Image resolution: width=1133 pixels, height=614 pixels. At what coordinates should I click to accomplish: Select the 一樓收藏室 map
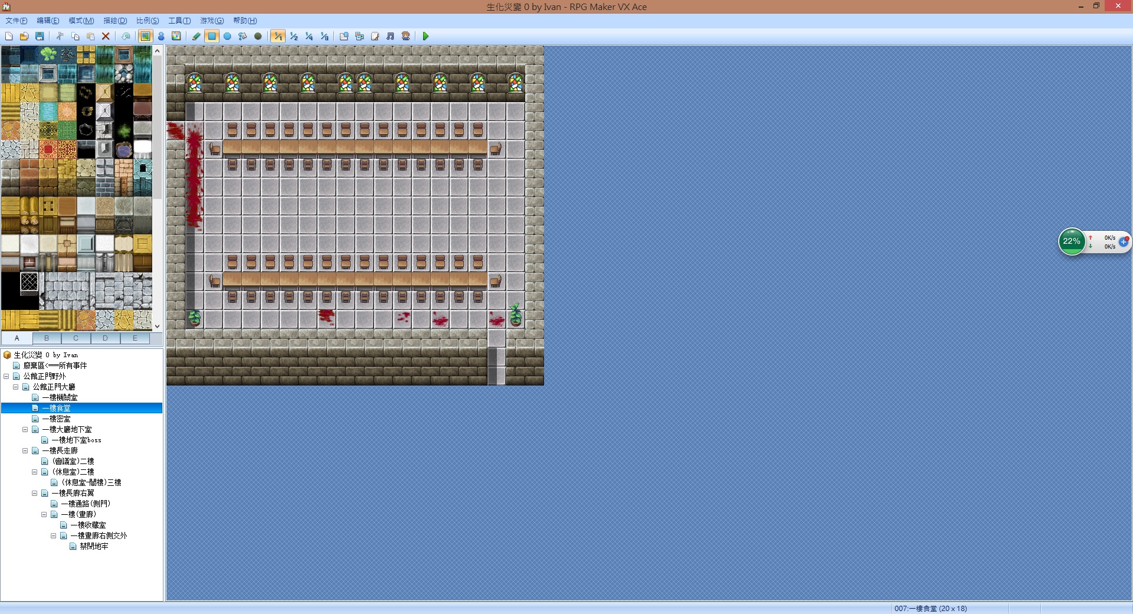(x=88, y=525)
